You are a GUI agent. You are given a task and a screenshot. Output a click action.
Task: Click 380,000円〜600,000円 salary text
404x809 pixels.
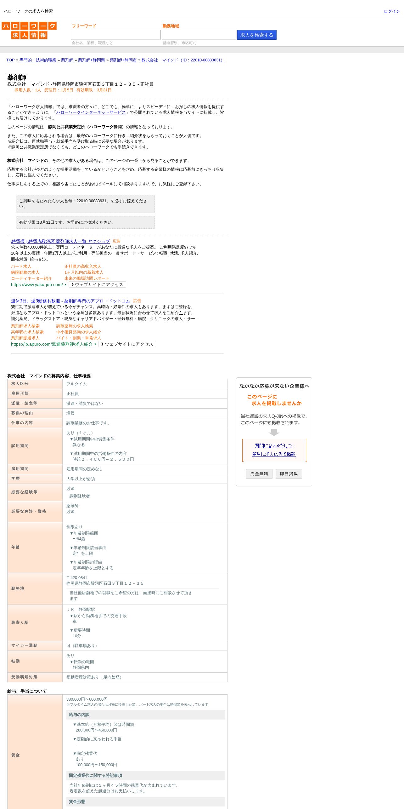click(x=87, y=699)
